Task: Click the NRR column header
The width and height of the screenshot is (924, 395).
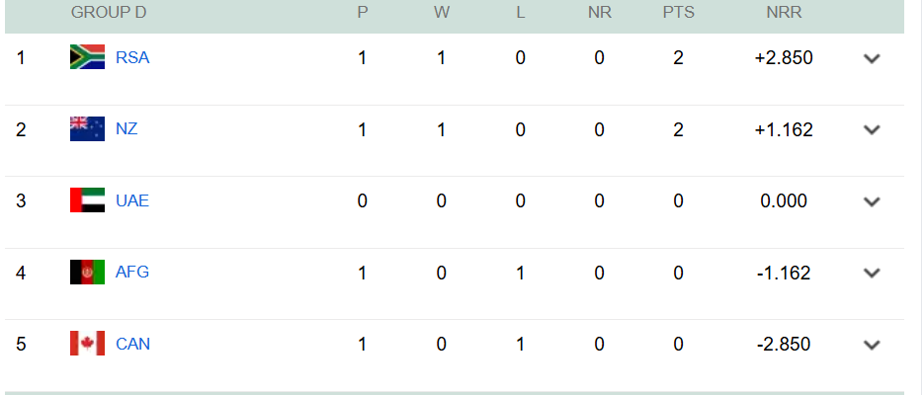Action: (784, 13)
